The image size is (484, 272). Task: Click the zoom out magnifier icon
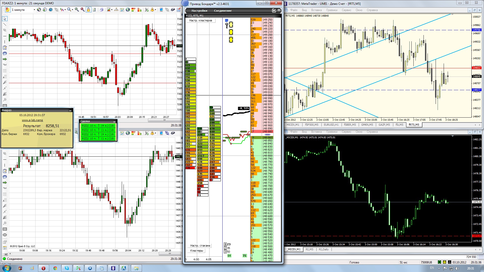pyautogui.click(x=82, y=10)
